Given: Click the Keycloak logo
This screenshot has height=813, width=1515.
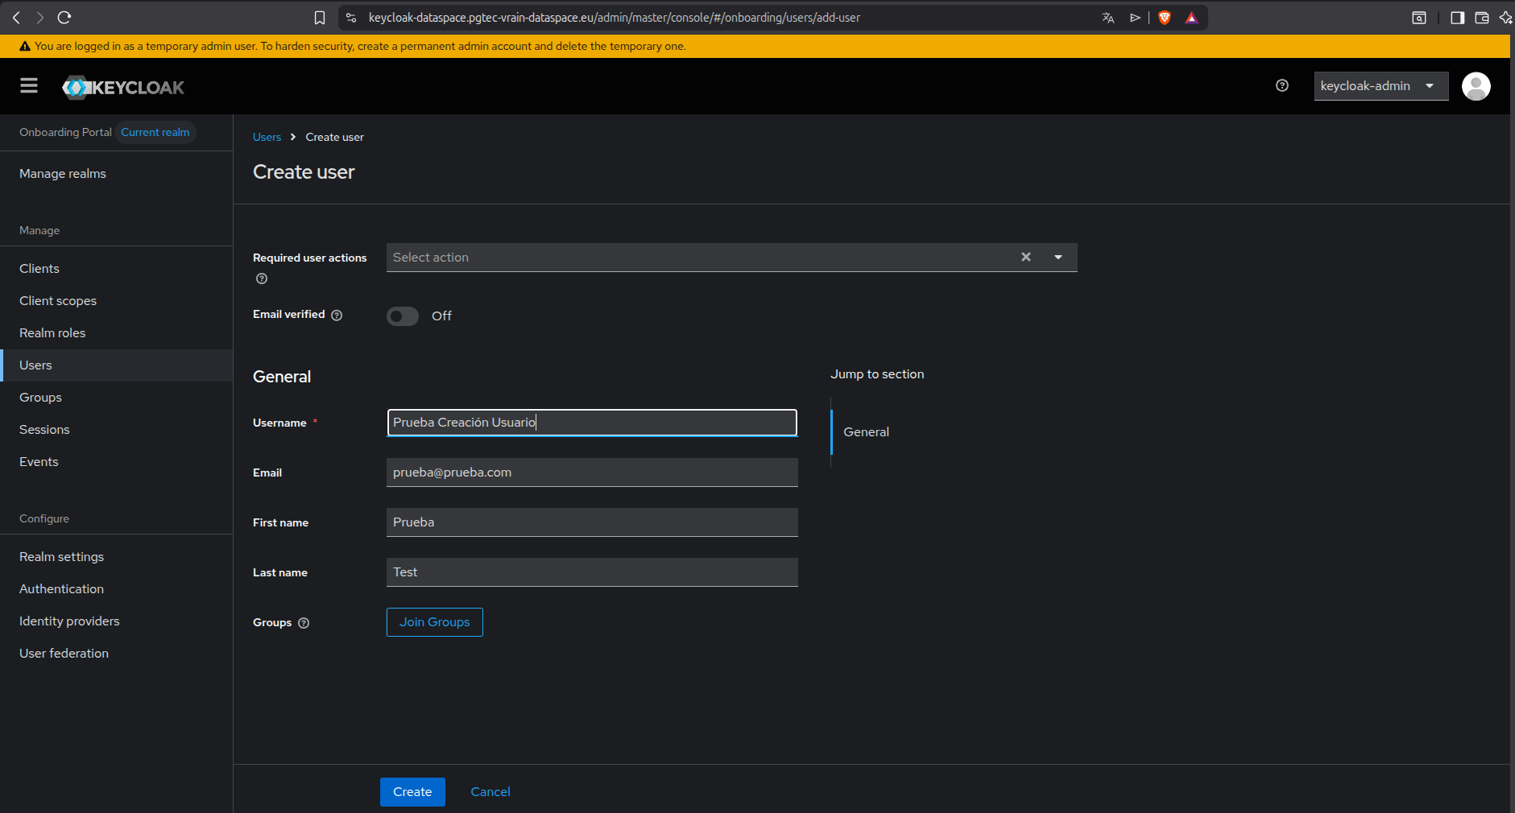Looking at the screenshot, I should point(123,87).
